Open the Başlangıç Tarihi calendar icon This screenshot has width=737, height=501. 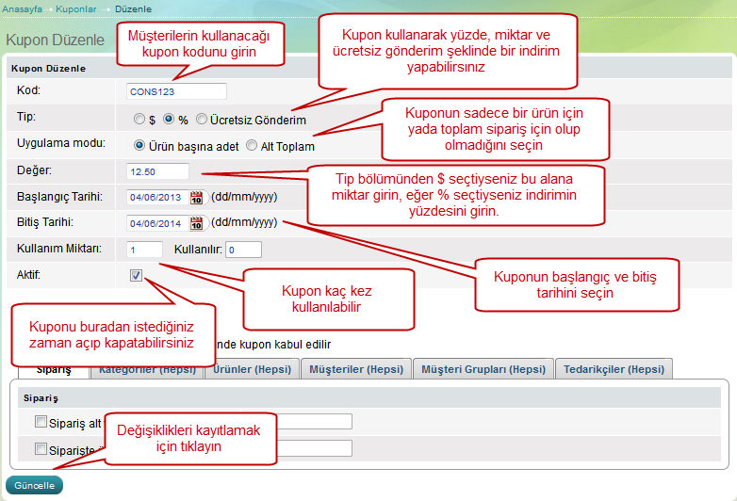[196, 198]
